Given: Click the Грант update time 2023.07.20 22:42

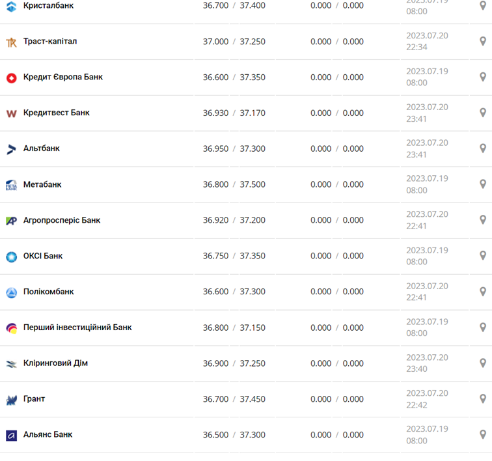Looking at the screenshot, I should tap(427, 399).
